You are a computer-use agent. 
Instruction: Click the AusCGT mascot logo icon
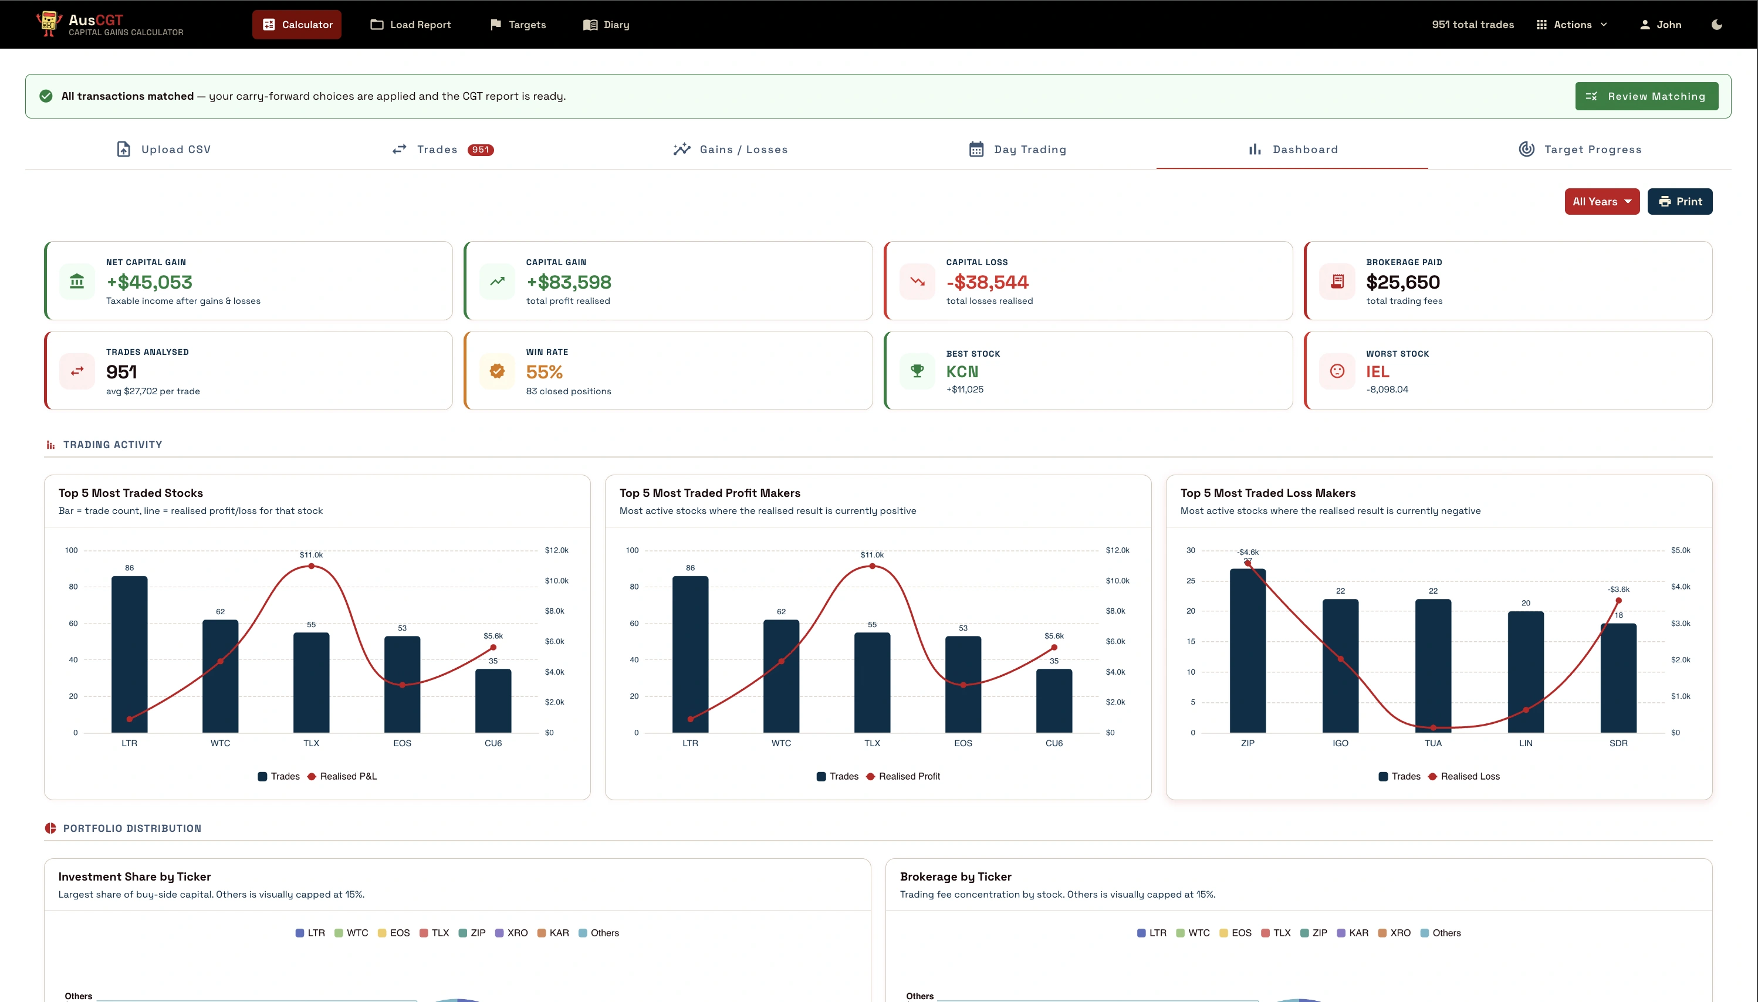coord(48,24)
